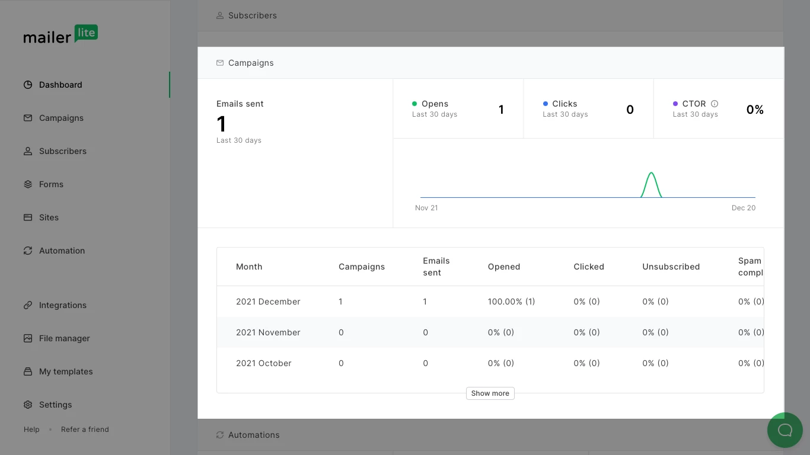Expand table with Show more button
The height and width of the screenshot is (455, 810).
[490, 393]
